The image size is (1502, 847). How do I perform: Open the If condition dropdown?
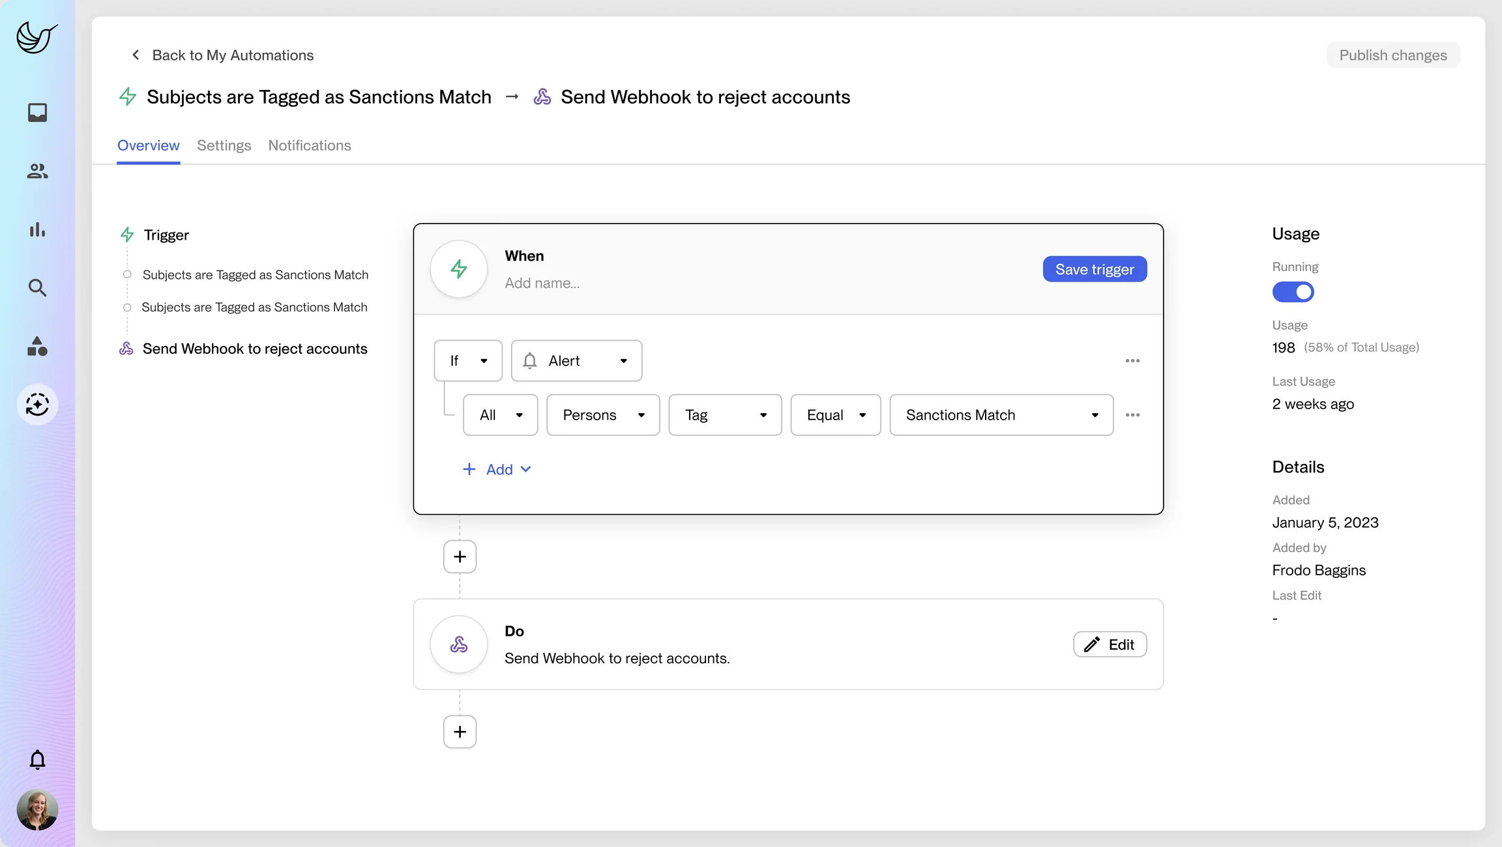(x=468, y=360)
